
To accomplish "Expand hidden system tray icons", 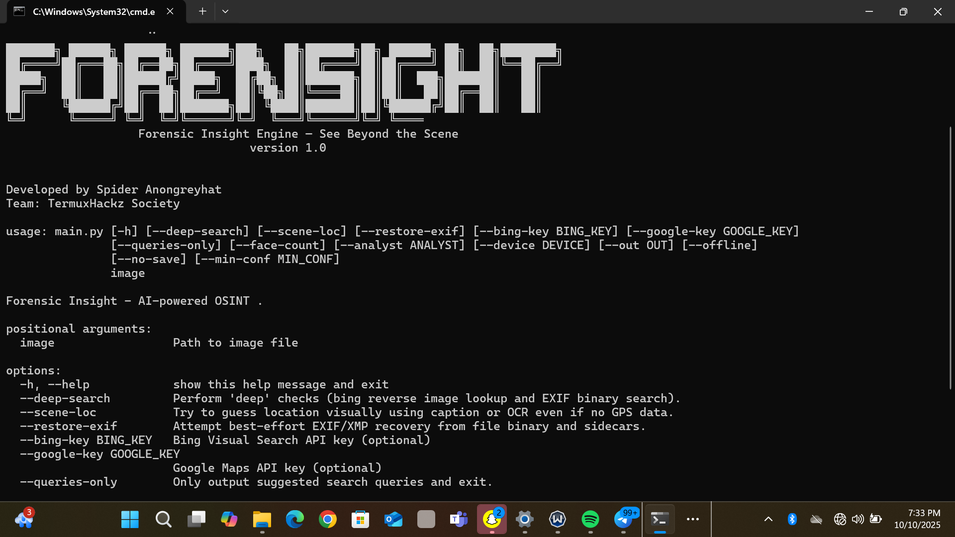I will tap(768, 519).
